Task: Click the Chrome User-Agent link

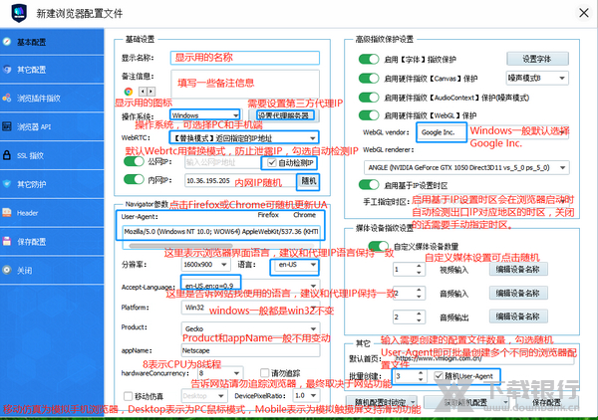Action: tap(304, 215)
